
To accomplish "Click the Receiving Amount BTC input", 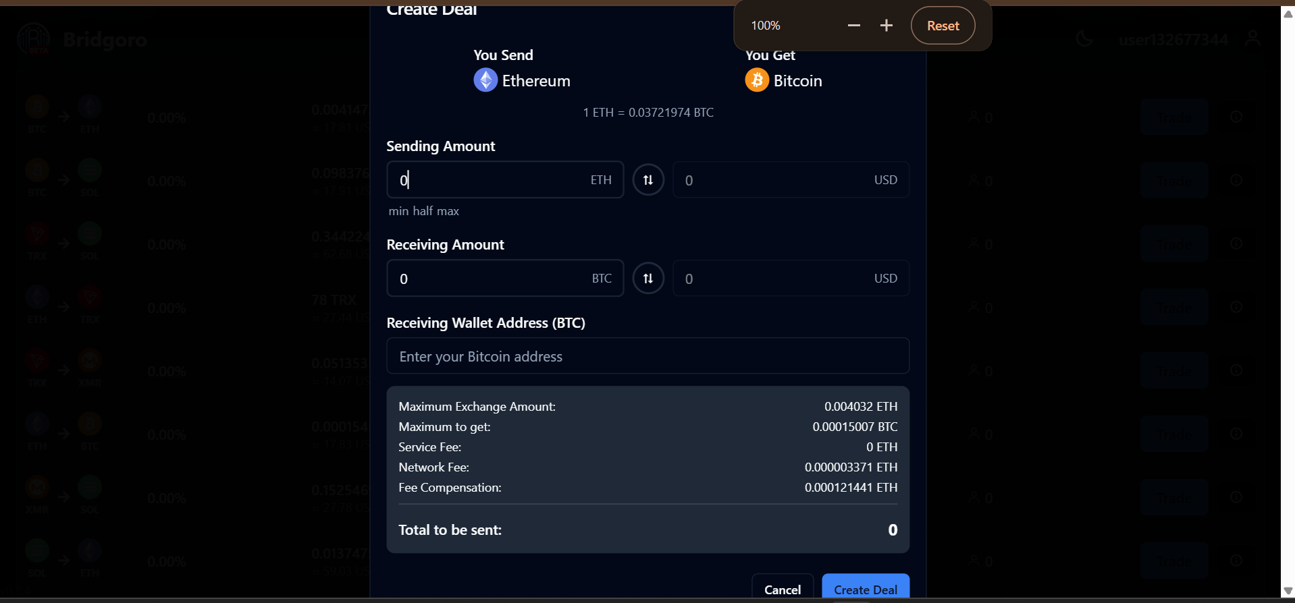I will point(505,279).
